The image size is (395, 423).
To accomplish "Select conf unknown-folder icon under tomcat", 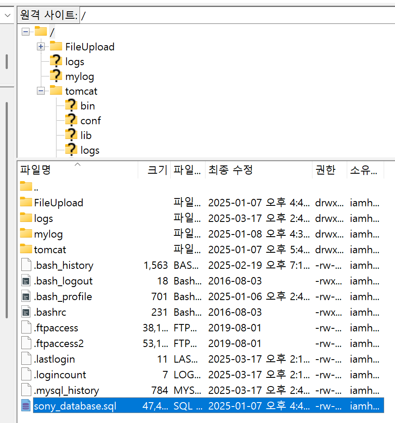I will click(x=71, y=120).
